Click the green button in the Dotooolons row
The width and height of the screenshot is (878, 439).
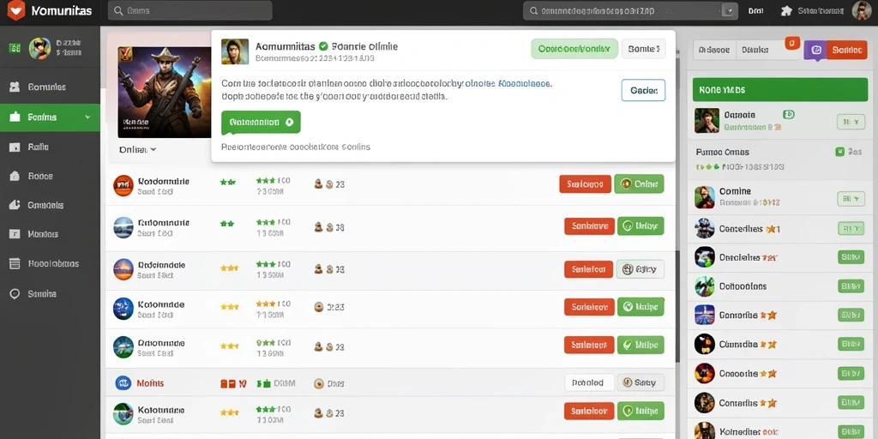[851, 286]
